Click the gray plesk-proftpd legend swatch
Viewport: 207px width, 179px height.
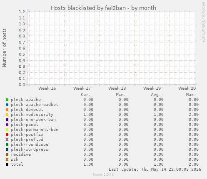click(x=7, y=140)
